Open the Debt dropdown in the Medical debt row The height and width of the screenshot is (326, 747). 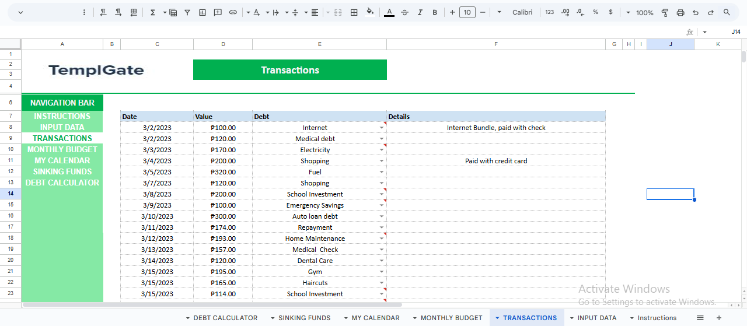tap(382, 139)
